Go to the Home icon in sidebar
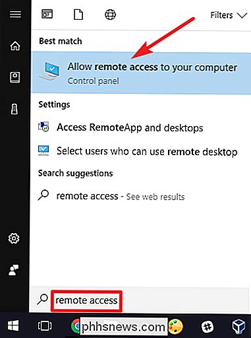 pos(15,46)
